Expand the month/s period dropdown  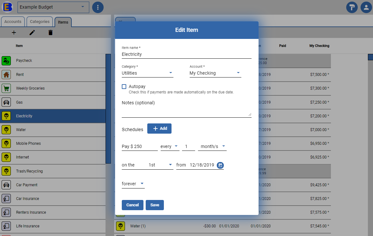pos(213,146)
